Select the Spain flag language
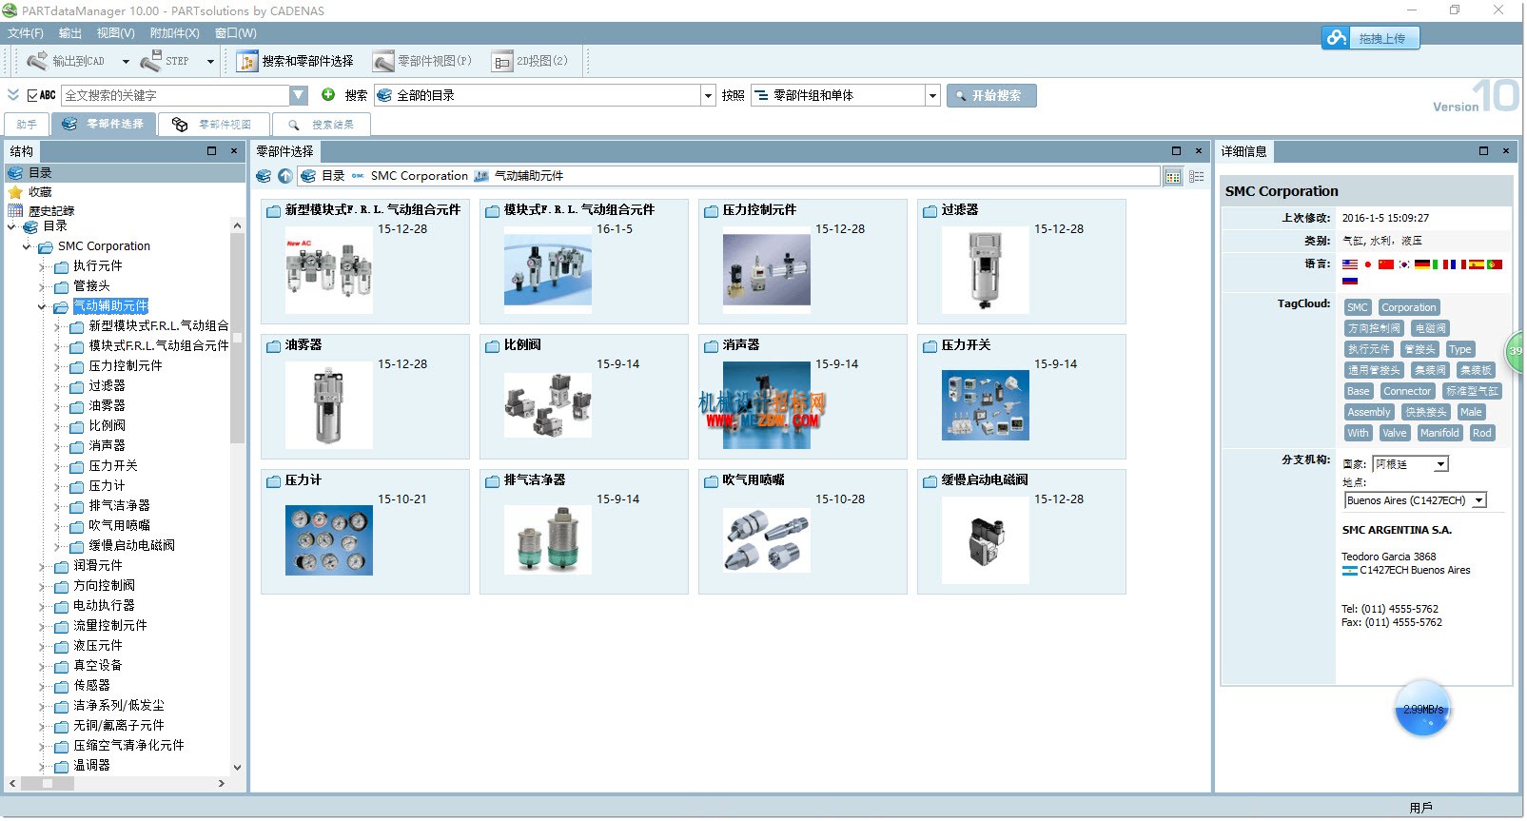Viewport: 1527px width, 821px height. pyautogui.click(x=1477, y=264)
